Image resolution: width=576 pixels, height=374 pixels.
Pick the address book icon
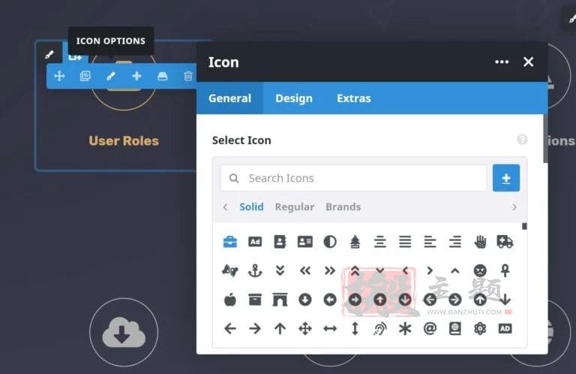click(280, 242)
